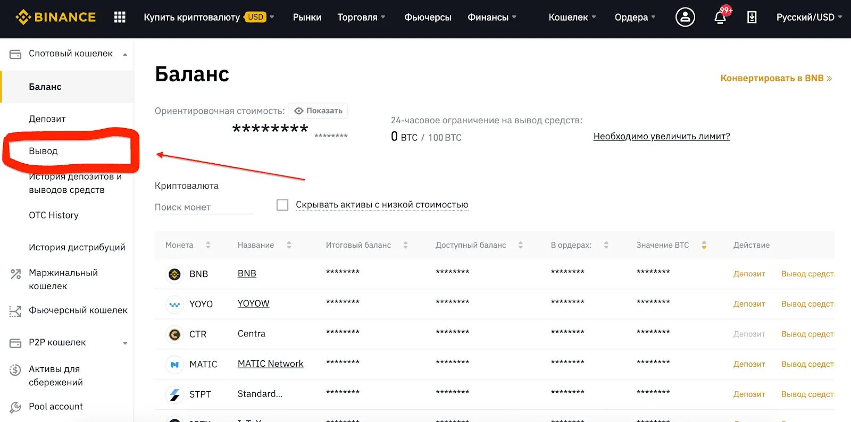Open the MATIC Network name link

270,364
